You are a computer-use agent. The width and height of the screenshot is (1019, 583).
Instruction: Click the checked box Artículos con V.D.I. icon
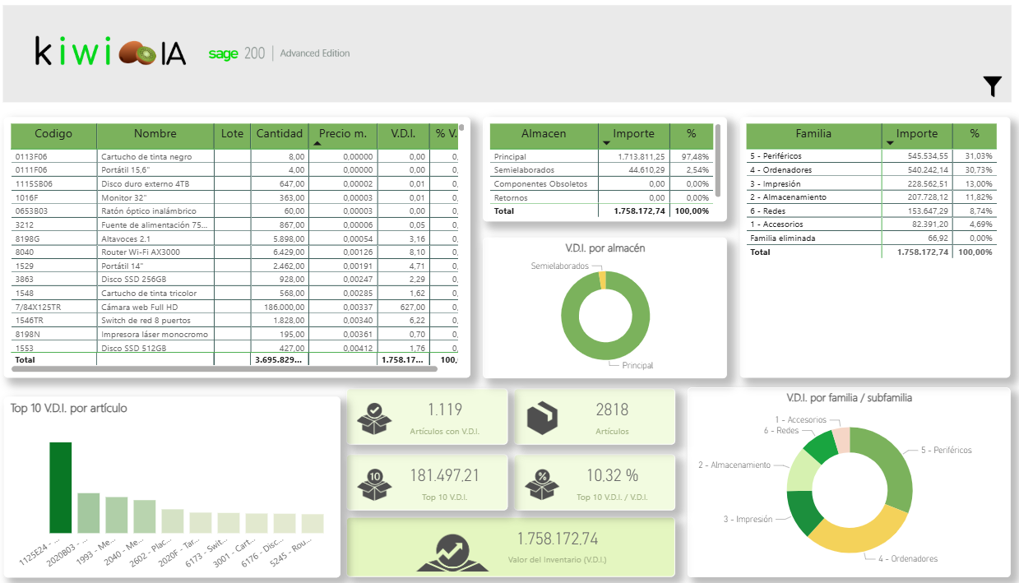[x=374, y=419]
